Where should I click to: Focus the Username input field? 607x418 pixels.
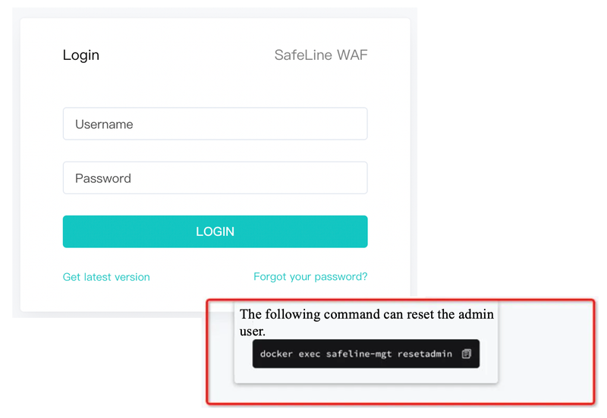click(x=215, y=124)
